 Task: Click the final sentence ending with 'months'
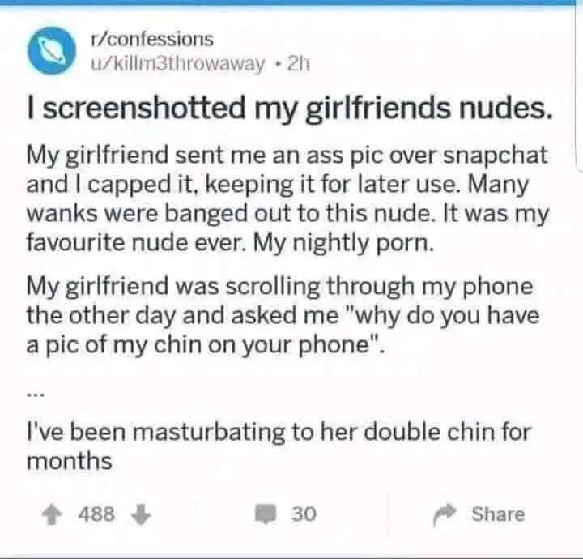pos(279,446)
